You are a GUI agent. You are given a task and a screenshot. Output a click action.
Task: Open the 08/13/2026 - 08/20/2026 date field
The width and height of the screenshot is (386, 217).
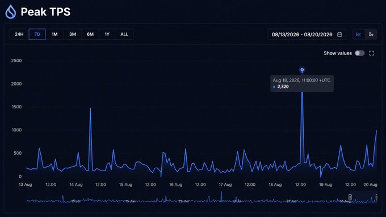pos(307,35)
